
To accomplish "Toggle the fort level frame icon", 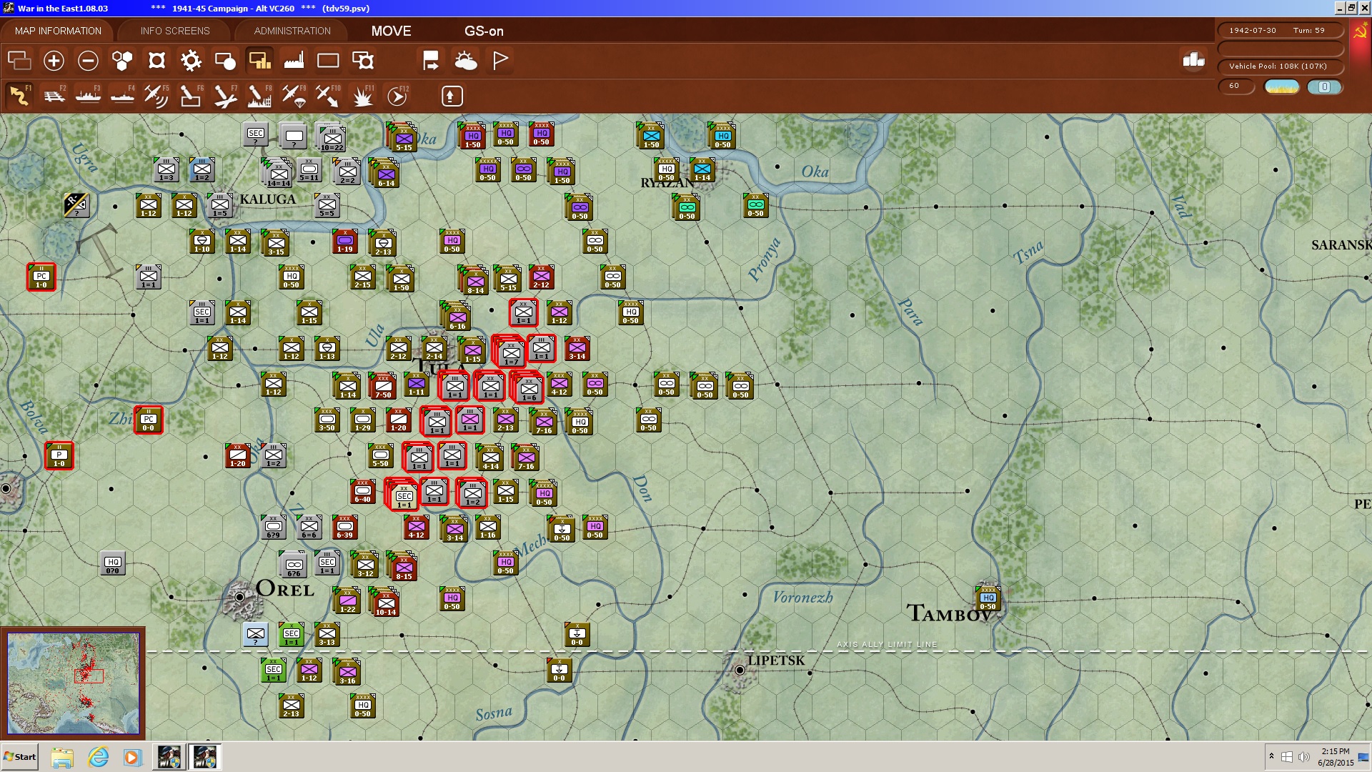I will pos(156,61).
